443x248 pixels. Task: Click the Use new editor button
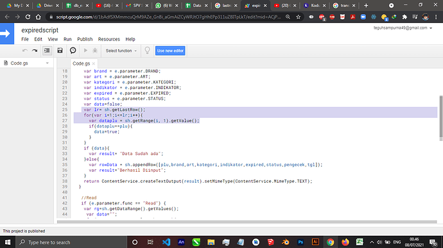coord(170,51)
